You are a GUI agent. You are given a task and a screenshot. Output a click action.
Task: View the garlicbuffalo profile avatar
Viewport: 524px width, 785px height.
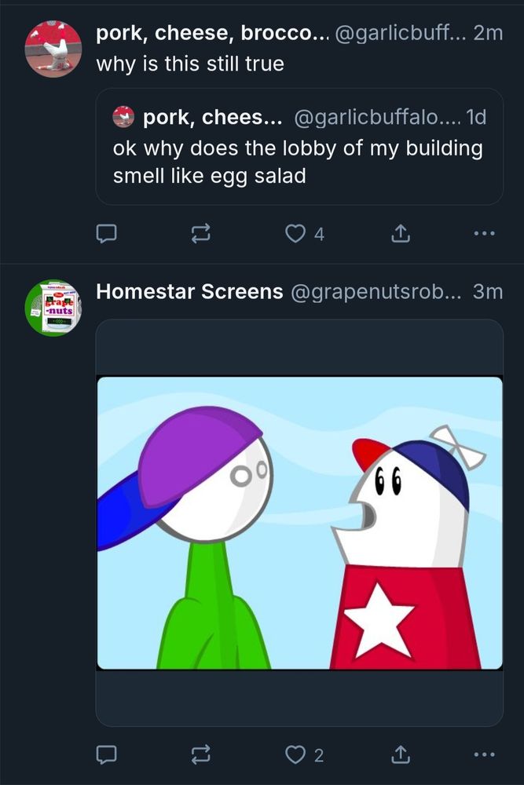(x=53, y=49)
